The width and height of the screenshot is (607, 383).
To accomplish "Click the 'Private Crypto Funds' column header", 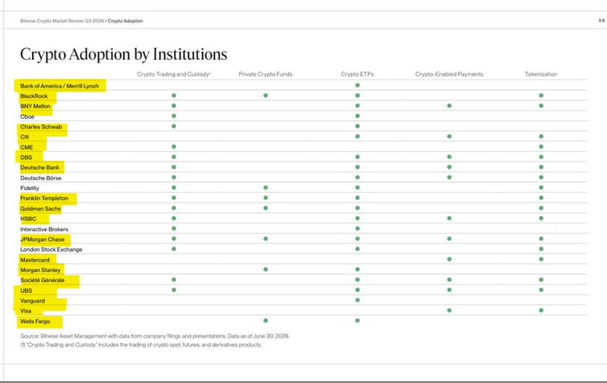I will click(266, 74).
